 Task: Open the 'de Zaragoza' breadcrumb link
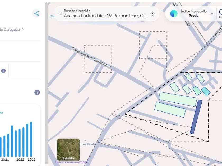(x=10, y=30)
